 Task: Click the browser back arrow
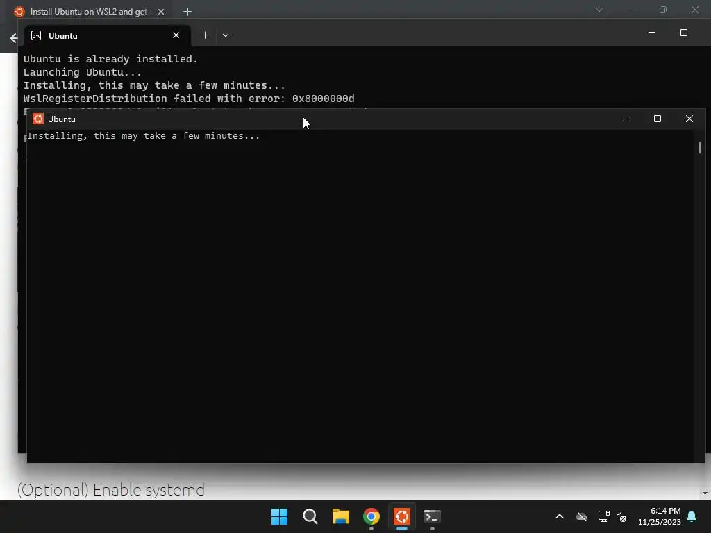[x=14, y=38]
